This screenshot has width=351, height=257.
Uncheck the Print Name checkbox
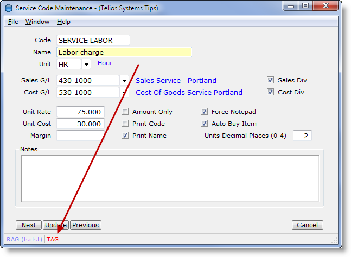click(125, 136)
